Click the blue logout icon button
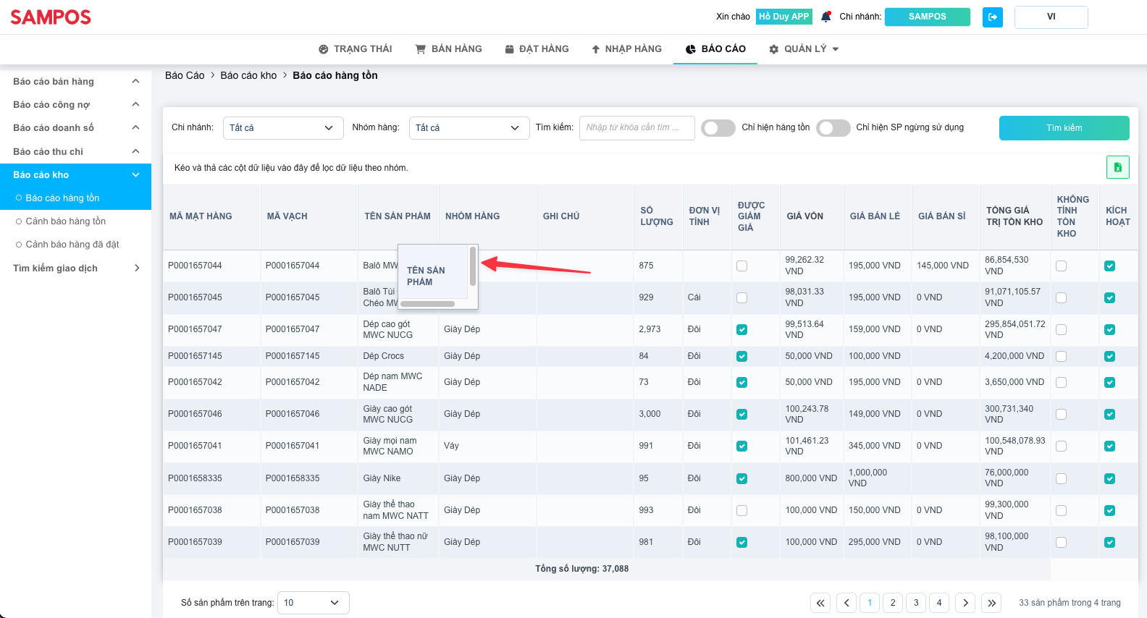The height and width of the screenshot is (618, 1147). (993, 17)
